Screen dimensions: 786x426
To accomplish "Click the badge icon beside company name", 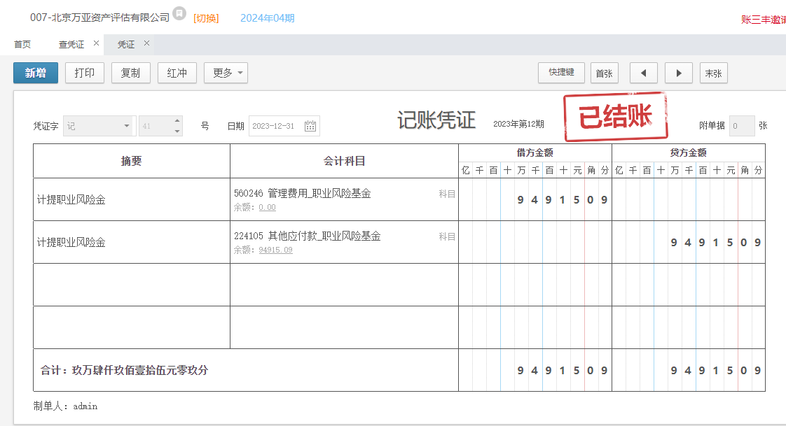I will tap(179, 14).
